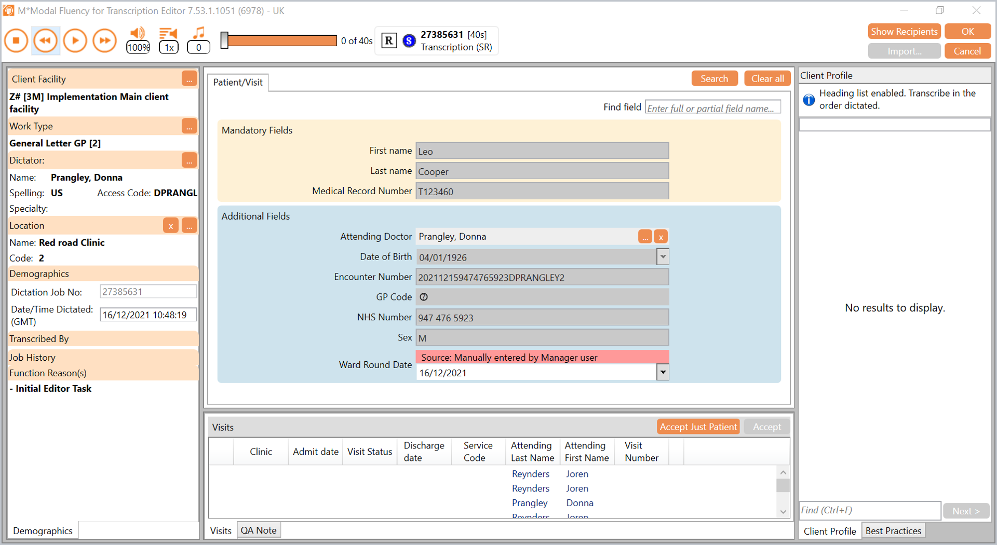The image size is (997, 545).
Task: Adjust the volume speaker icon
Action: click(x=138, y=33)
